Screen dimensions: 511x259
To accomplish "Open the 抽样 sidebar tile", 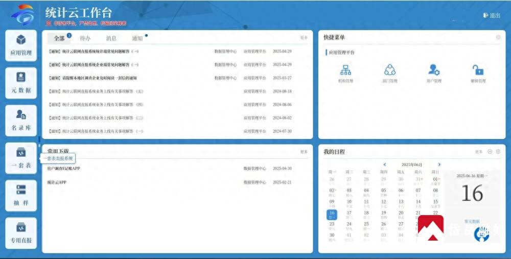I will (x=21, y=196).
